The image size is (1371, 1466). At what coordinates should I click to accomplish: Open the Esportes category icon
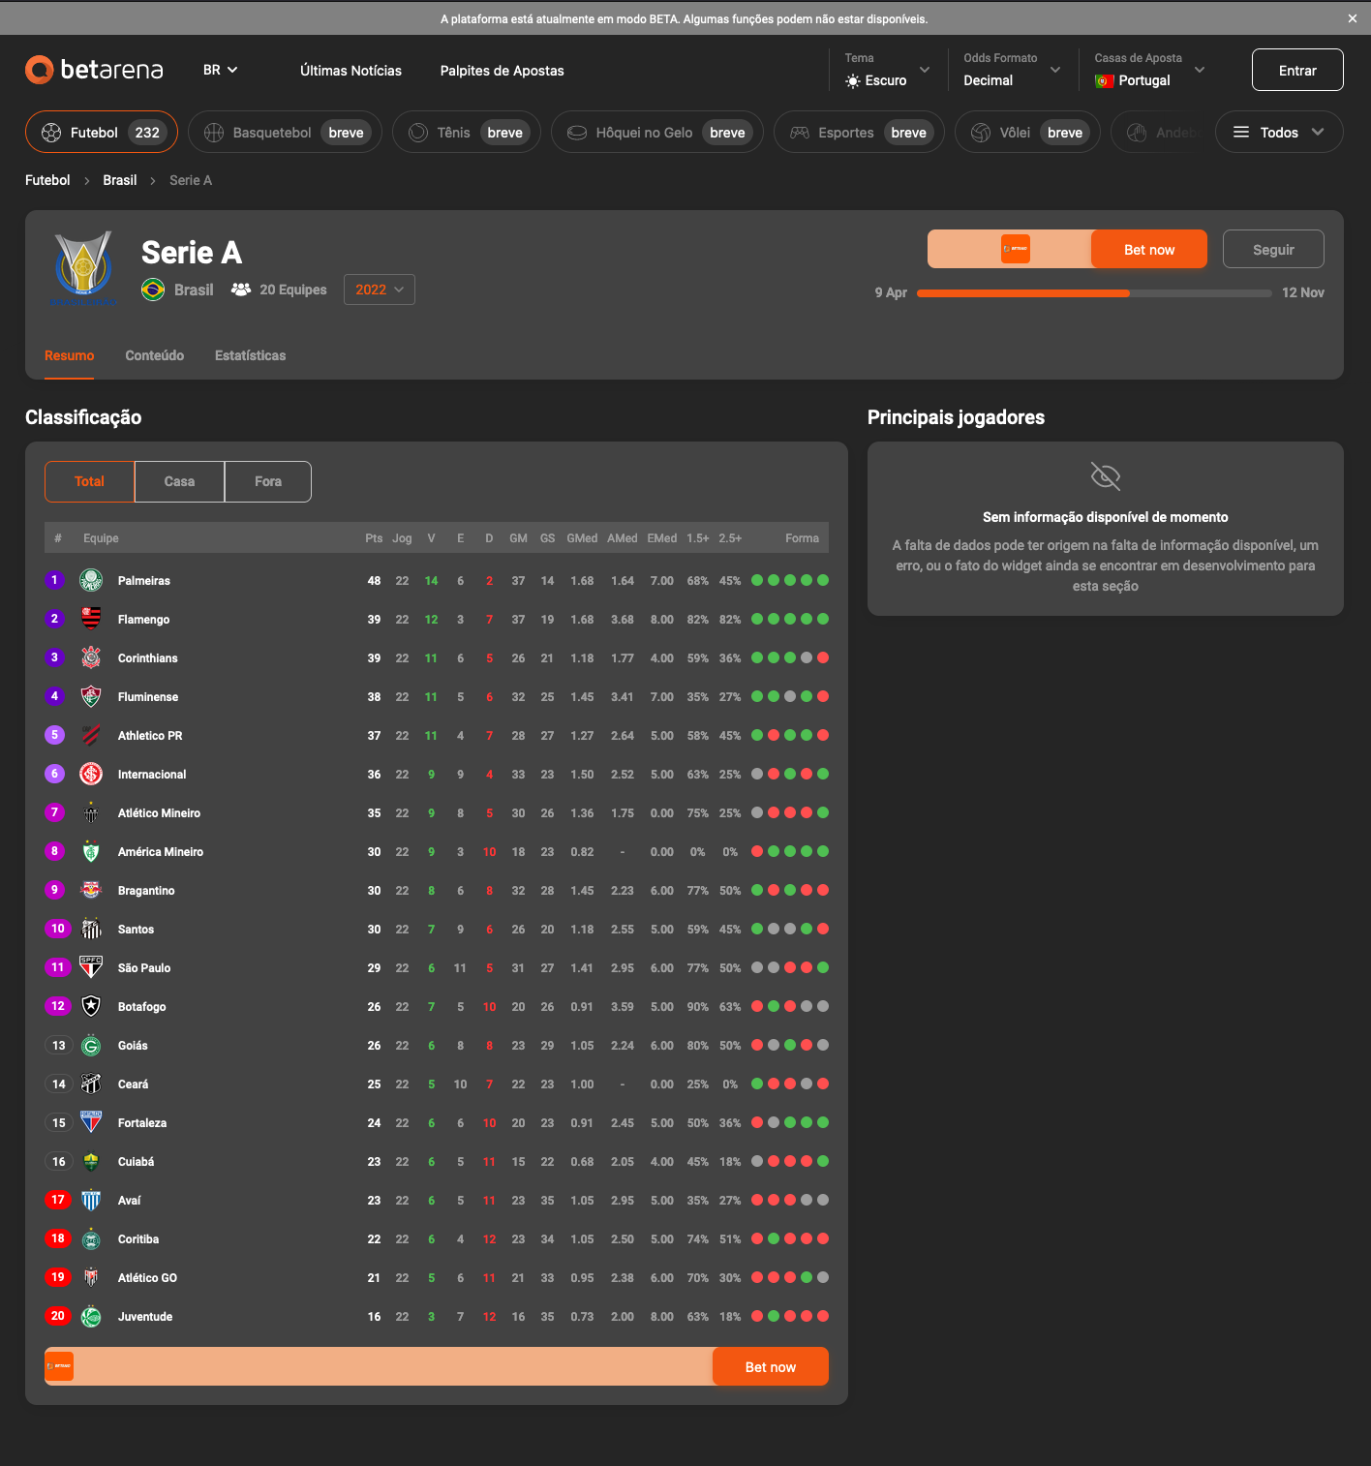(799, 132)
